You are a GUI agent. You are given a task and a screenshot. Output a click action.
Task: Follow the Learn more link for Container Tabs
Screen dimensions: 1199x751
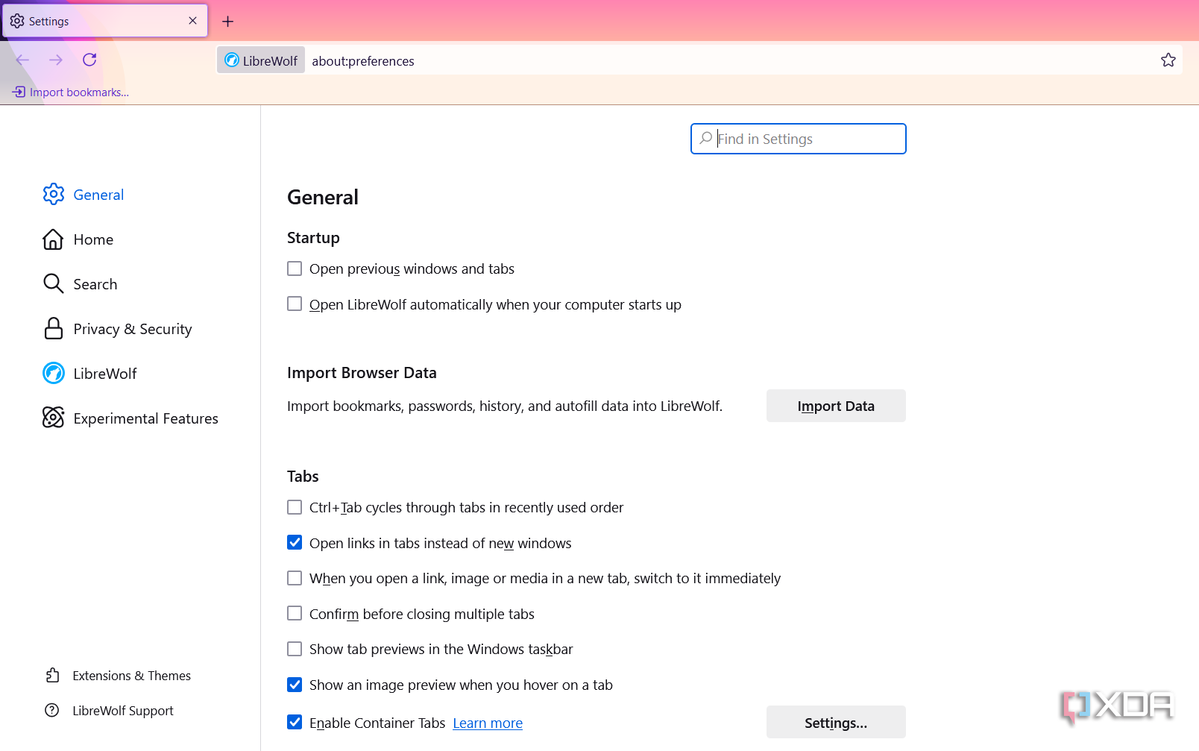coord(488,723)
